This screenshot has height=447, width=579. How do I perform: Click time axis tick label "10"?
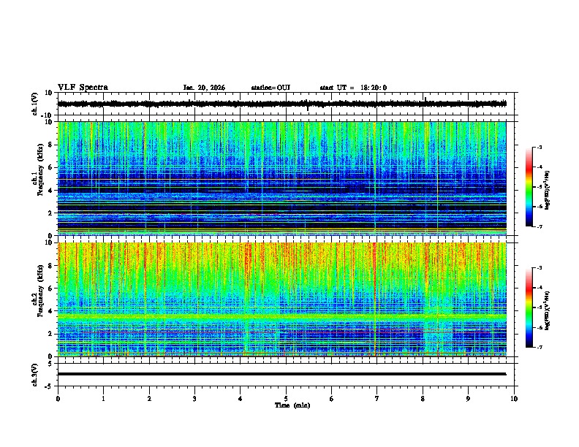pyautogui.click(x=514, y=399)
